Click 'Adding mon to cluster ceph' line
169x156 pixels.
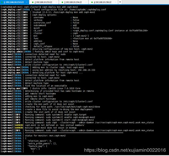[x=42, y=67]
